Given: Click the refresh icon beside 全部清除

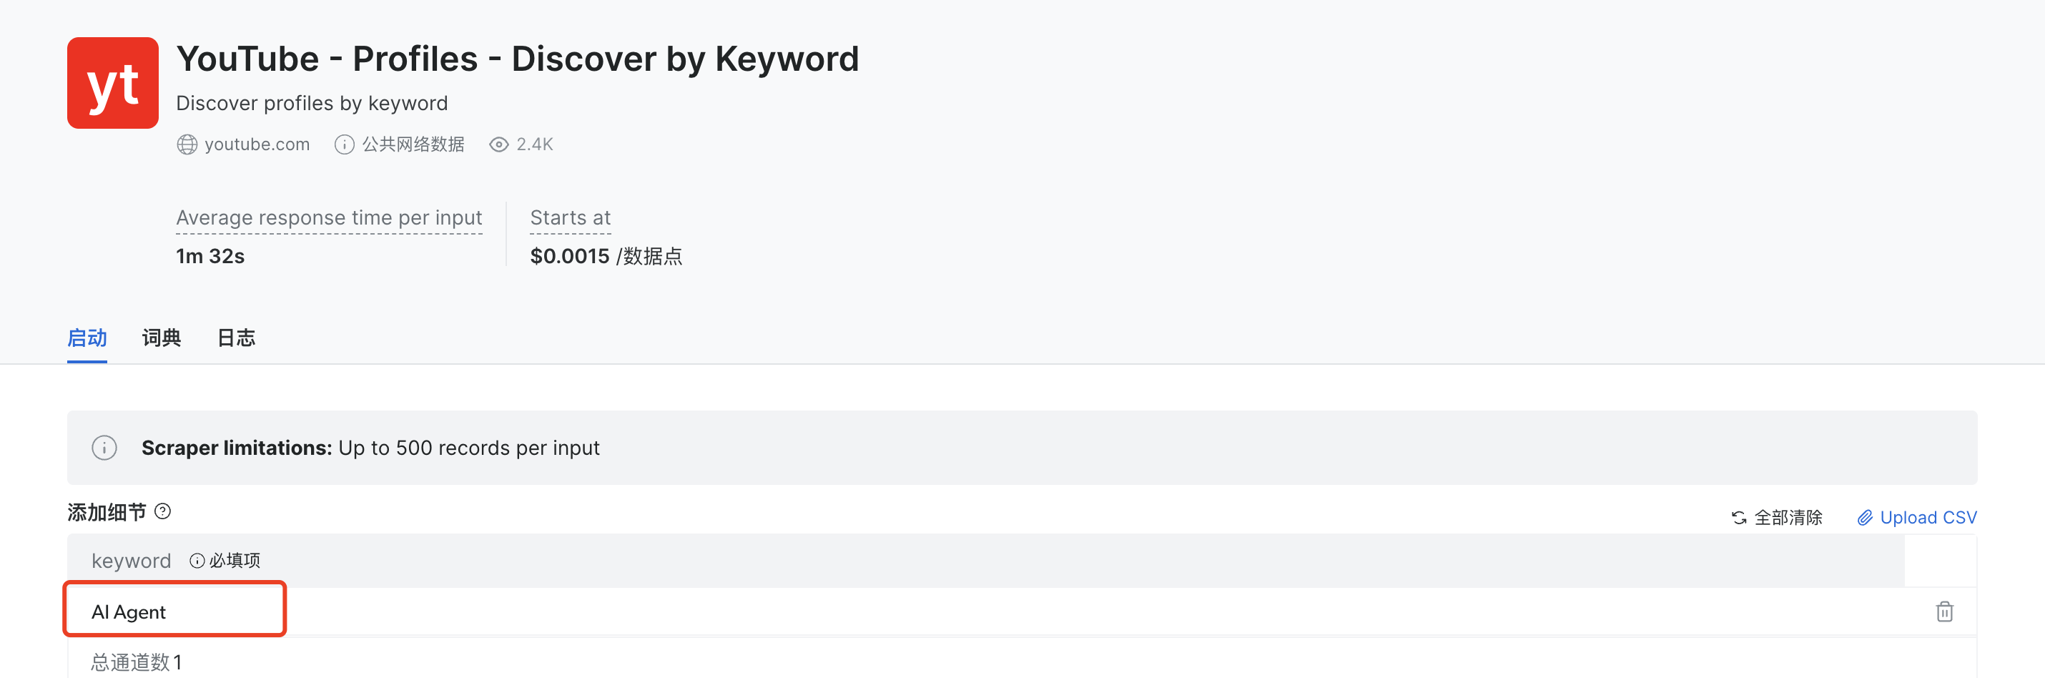Looking at the screenshot, I should [1738, 518].
